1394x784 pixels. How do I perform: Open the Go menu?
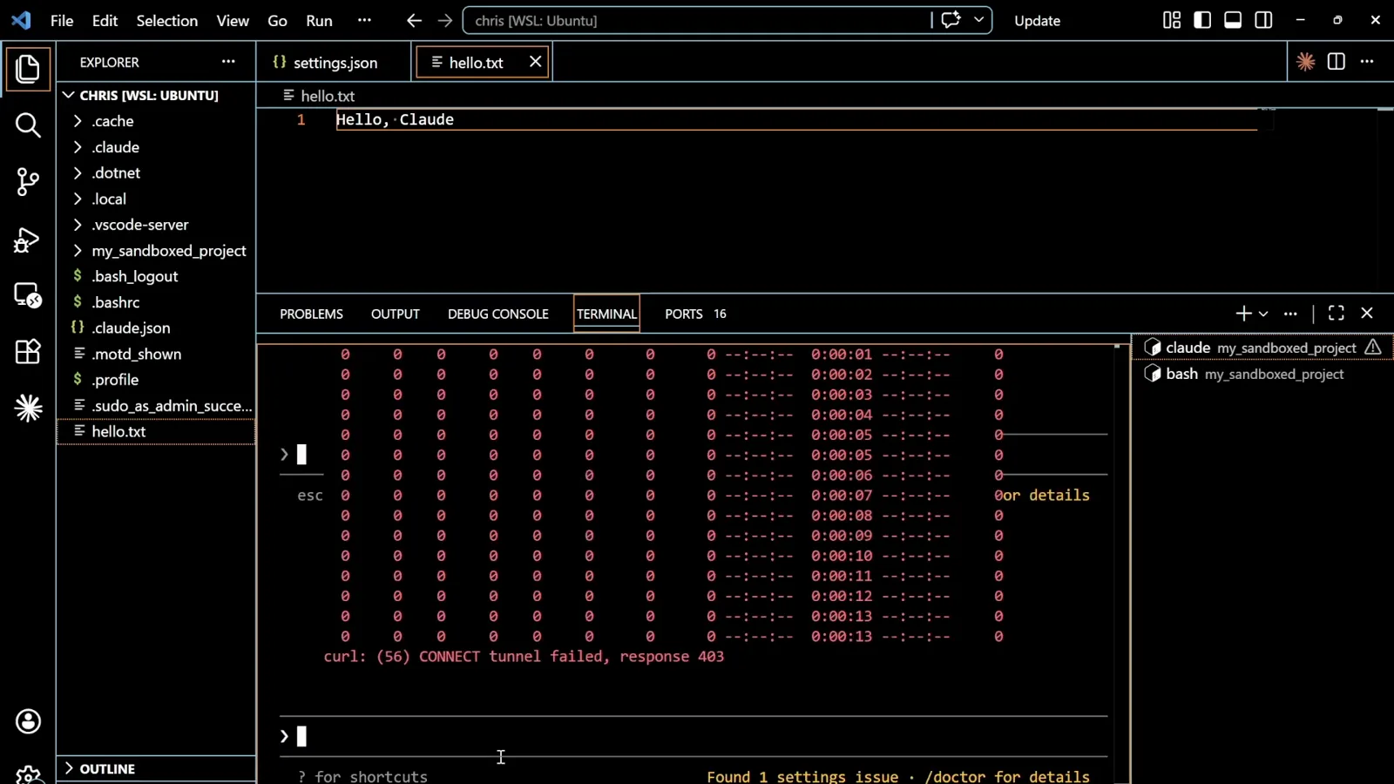[x=277, y=20]
